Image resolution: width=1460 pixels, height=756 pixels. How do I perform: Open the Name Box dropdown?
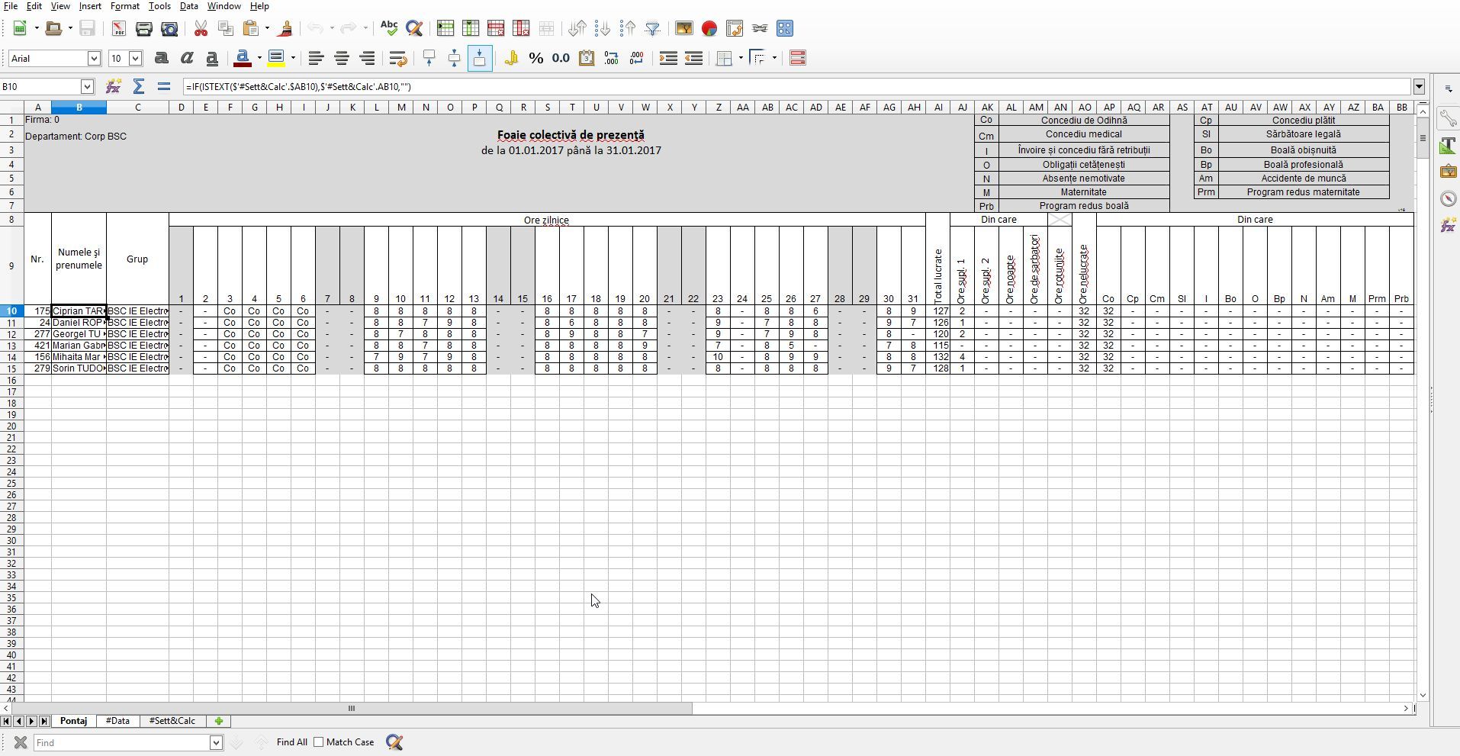[x=87, y=86]
